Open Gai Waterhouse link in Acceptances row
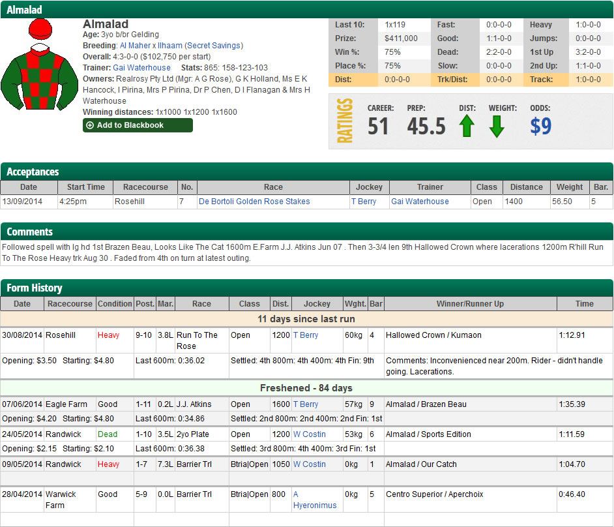Image resolution: width=614 pixels, height=527 pixels. pos(420,202)
